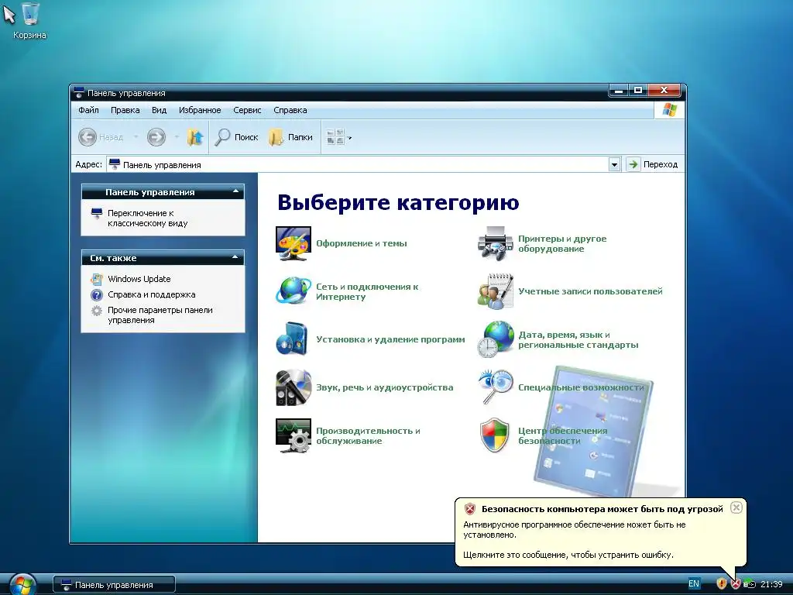Open the Специальные возможности link
The width and height of the screenshot is (793, 595).
point(581,387)
